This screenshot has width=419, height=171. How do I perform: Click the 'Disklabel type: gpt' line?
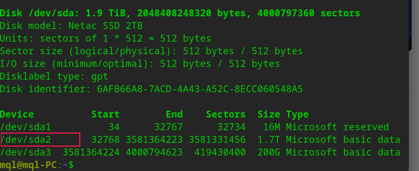[54, 76]
